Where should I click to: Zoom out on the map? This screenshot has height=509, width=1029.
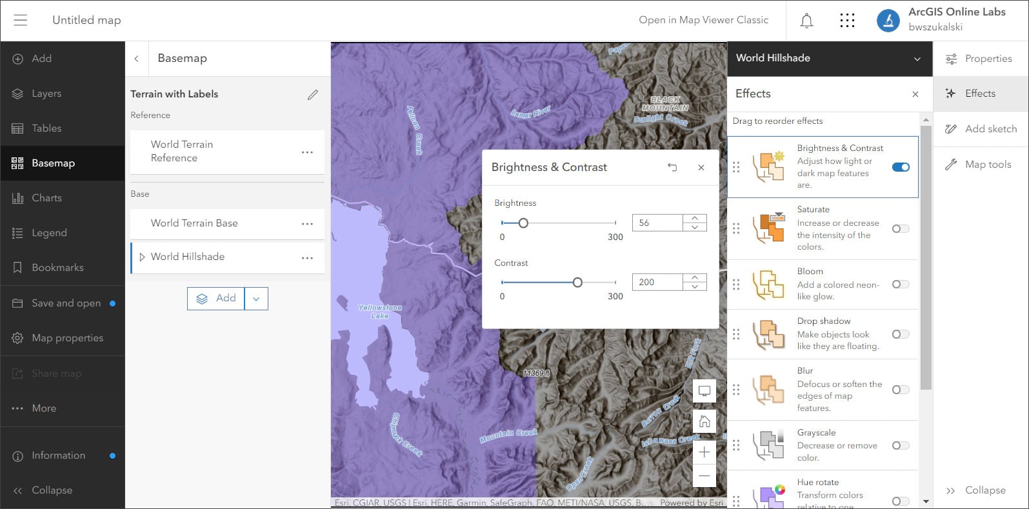click(x=704, y=476)
